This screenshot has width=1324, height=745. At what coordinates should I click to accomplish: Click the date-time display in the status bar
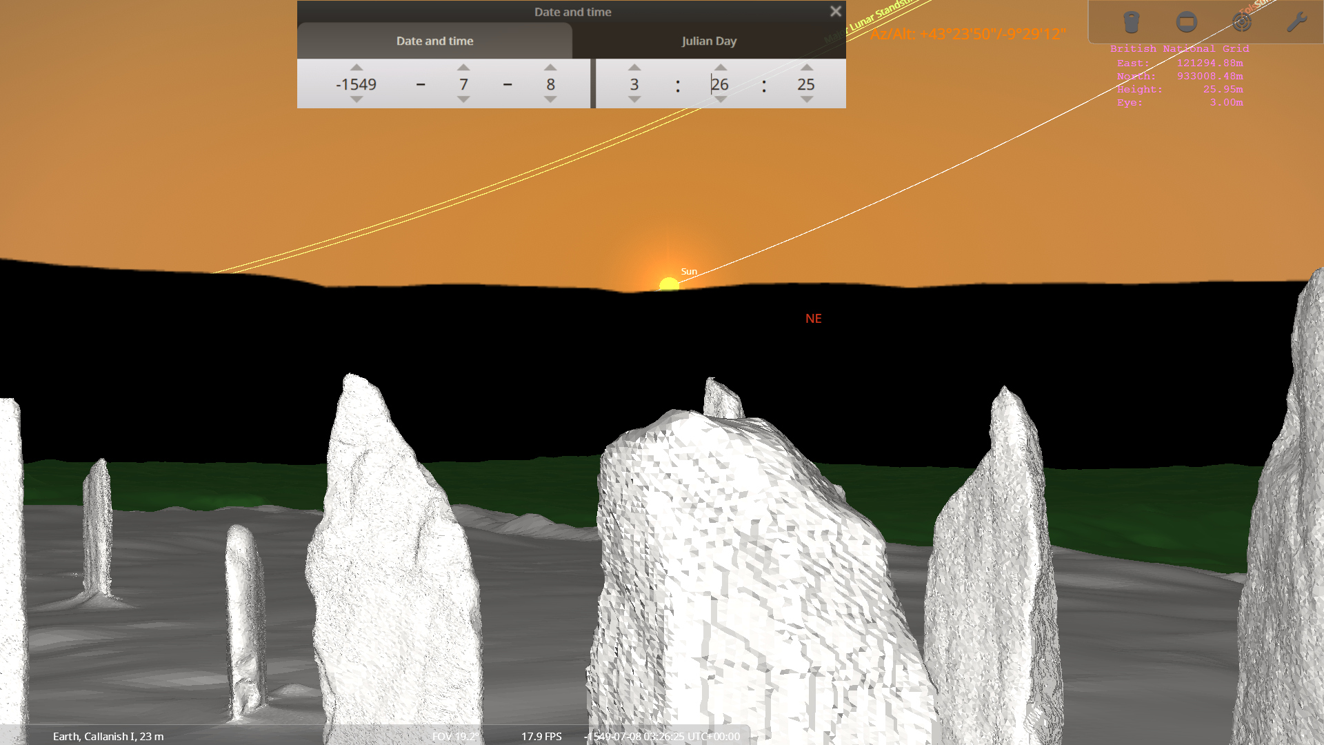coord(660,736)
